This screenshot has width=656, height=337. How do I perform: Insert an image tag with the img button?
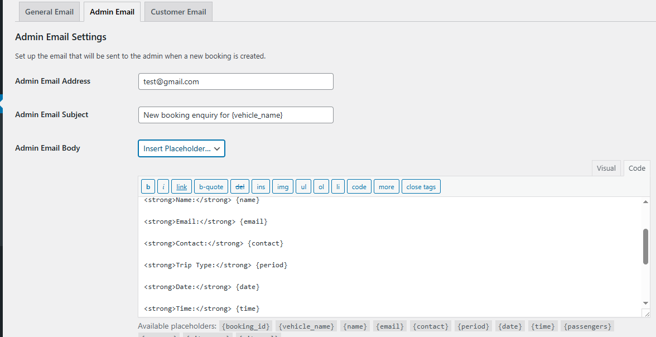(282, 186)
